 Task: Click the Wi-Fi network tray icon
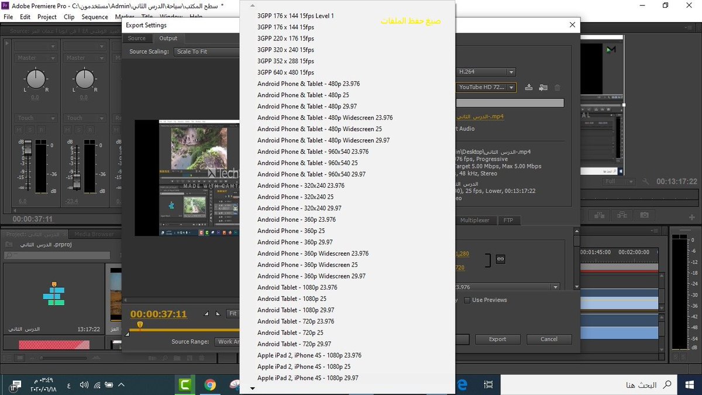[97, 384]
